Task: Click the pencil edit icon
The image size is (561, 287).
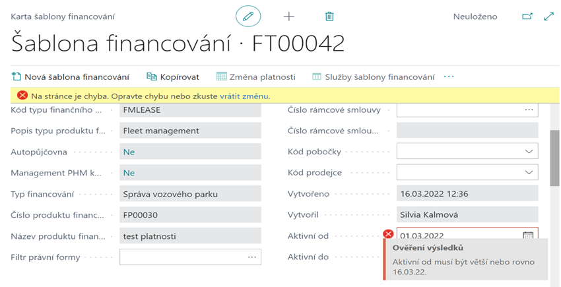Action: click(x=248, y=16)
